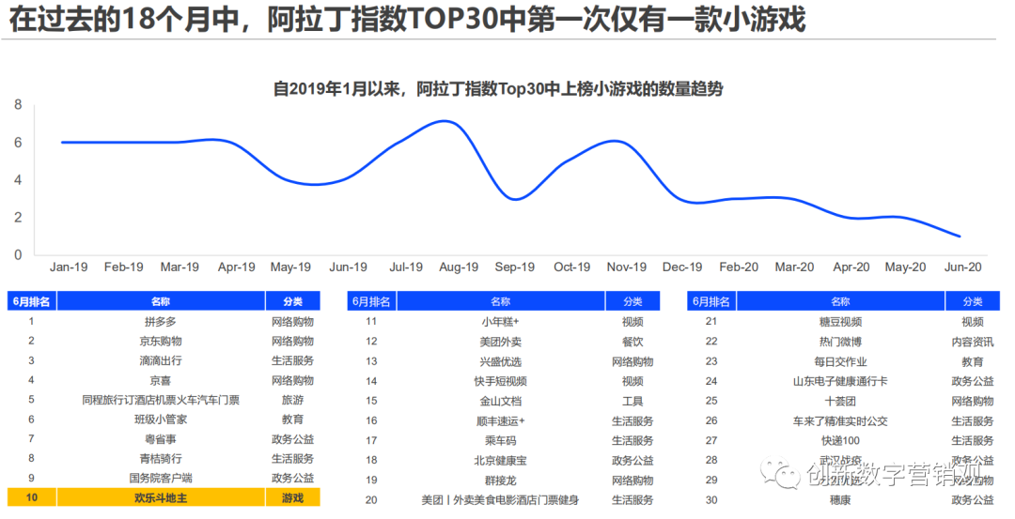The height and width of the screenshot is (519, 1015).
Task: Select the 拼多多 row name
Action: [161, 321]
